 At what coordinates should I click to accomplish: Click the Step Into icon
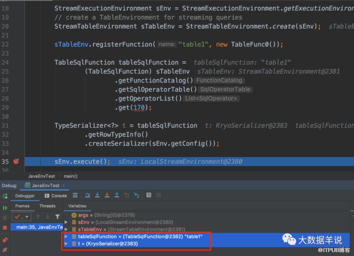(97, 195)
